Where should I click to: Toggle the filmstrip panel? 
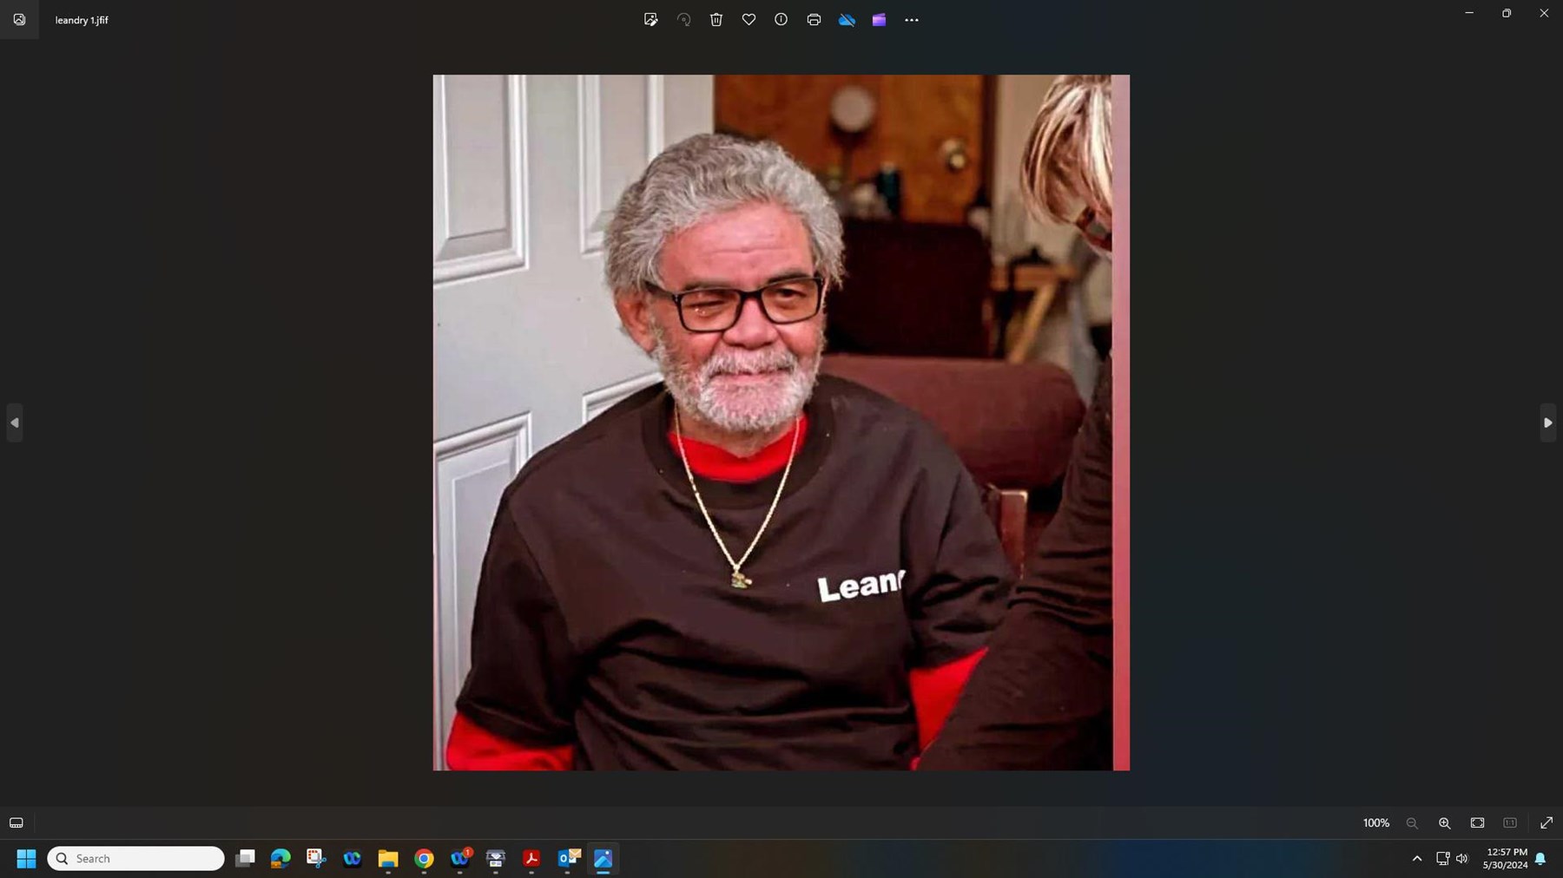coord(16,822)
